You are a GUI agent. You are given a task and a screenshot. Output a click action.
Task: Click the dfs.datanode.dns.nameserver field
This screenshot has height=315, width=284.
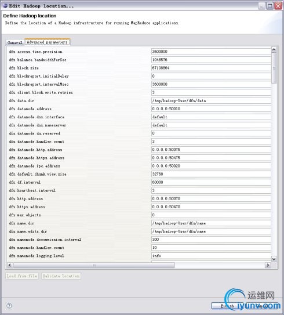(211, 125)
